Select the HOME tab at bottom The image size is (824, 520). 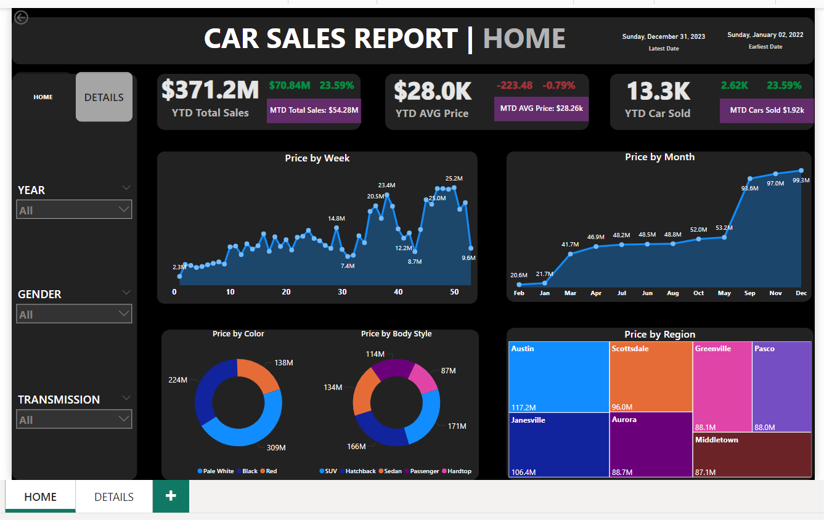point(40,496)
